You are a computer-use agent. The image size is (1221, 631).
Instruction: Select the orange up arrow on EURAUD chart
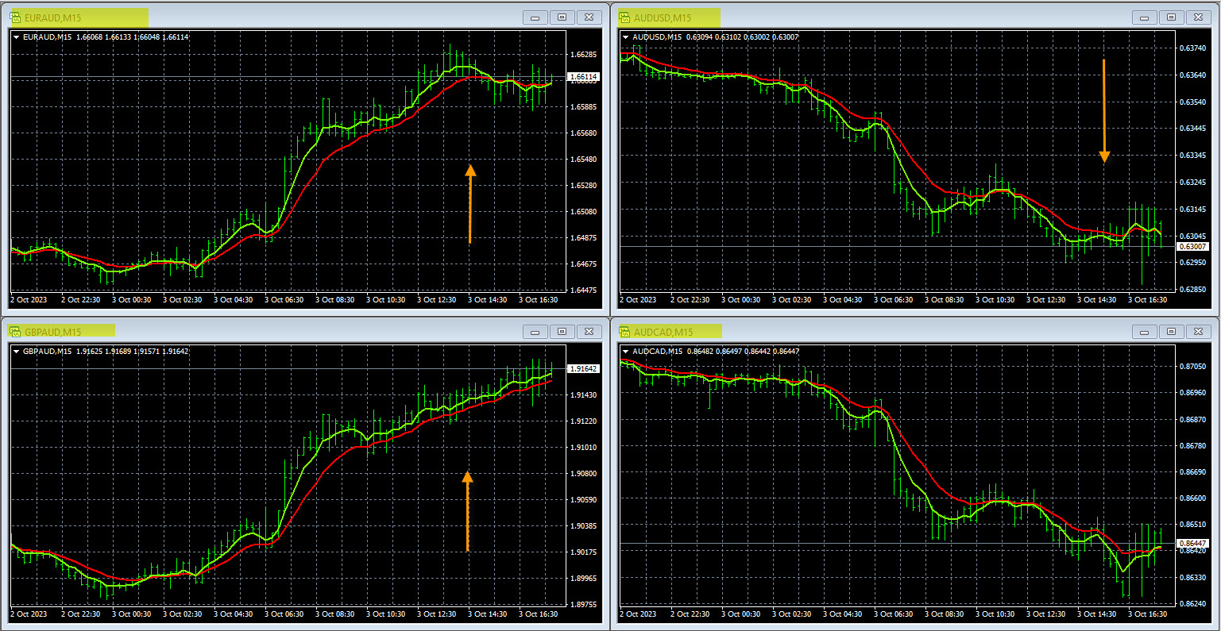click(x=470, y=203)
